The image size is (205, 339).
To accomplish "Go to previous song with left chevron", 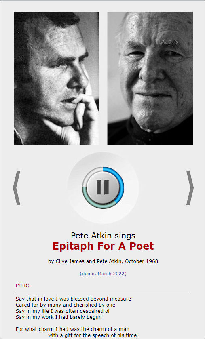I will (x=17, y=187).
